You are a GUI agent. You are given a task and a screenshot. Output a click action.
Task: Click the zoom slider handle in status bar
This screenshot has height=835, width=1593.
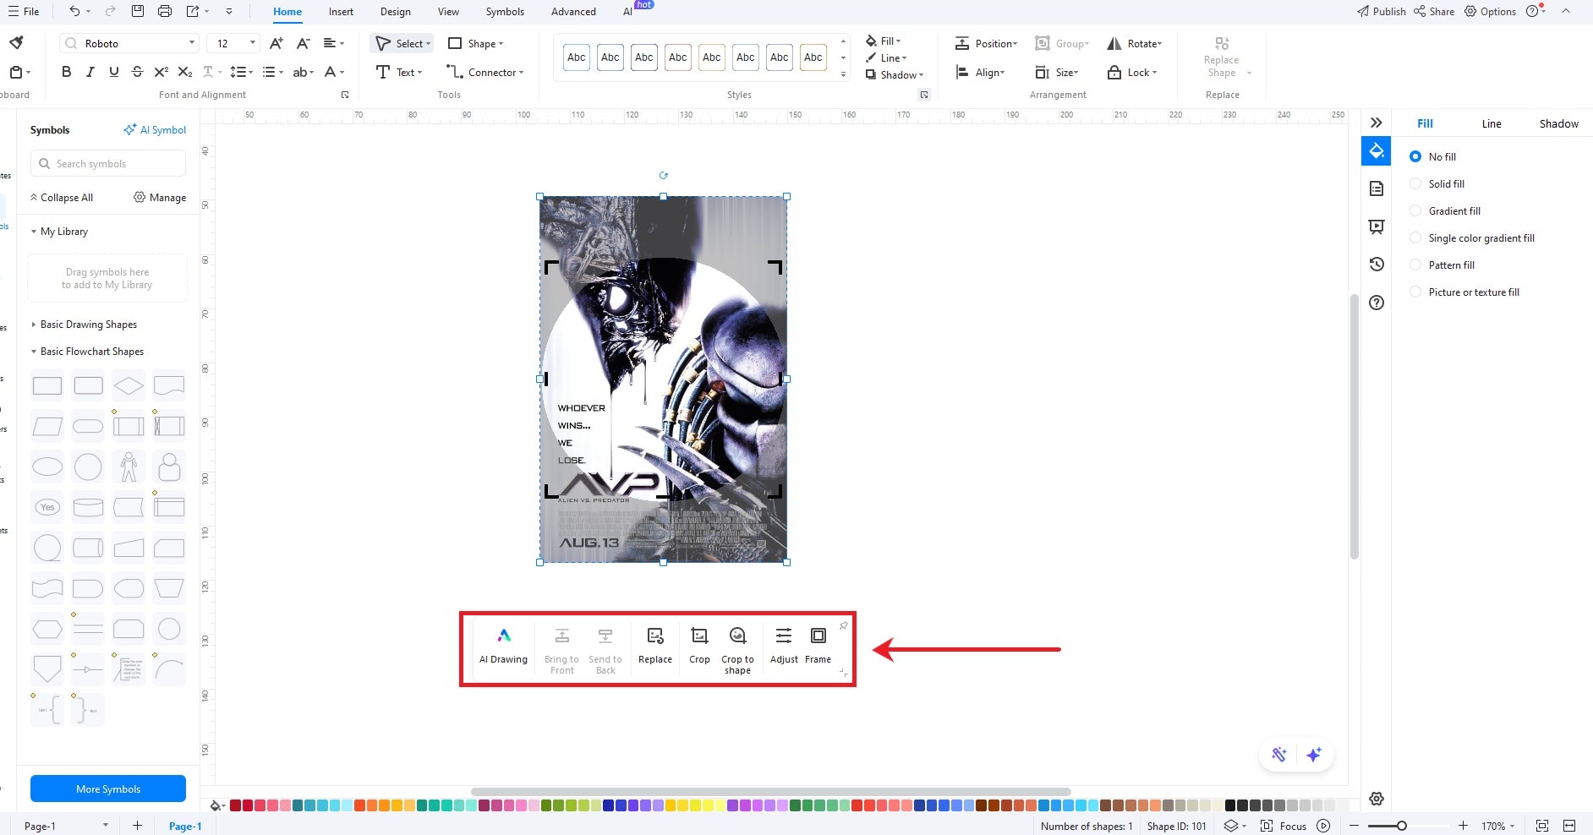point(1401,826)
